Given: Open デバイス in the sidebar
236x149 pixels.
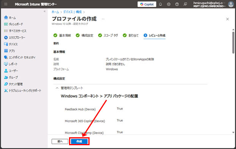Looking at the screenshot, I should click(11, 44).
